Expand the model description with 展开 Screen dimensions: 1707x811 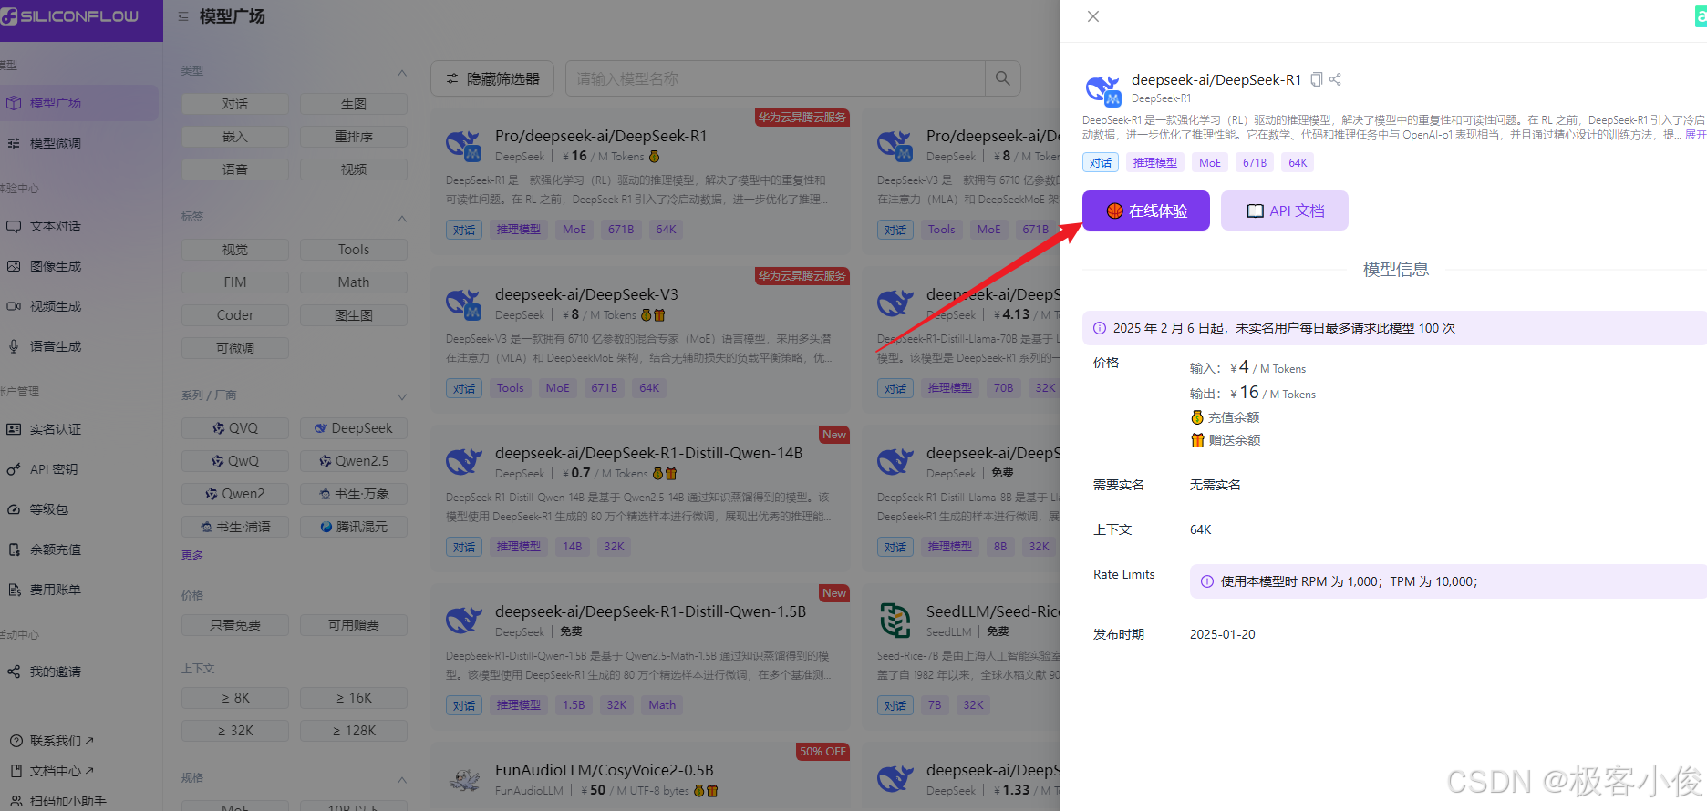point(1695,135)
